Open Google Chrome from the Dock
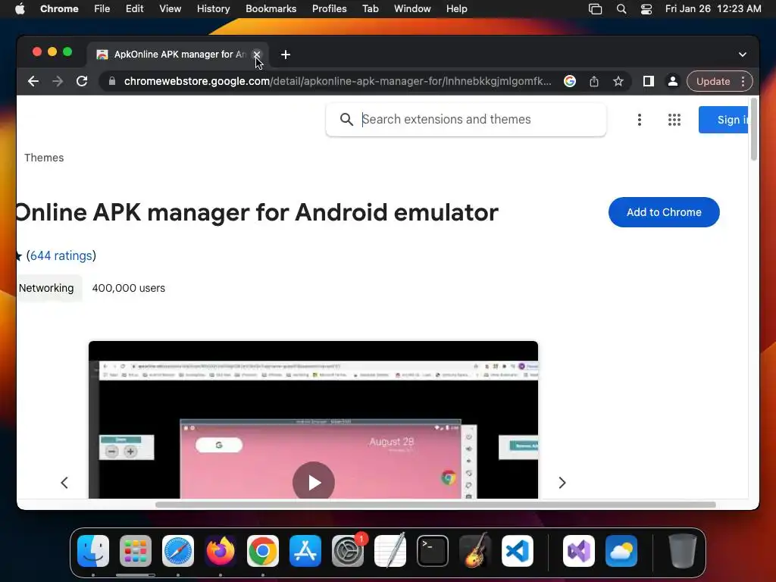 [263, 551]
